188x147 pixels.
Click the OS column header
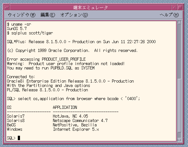9,107
